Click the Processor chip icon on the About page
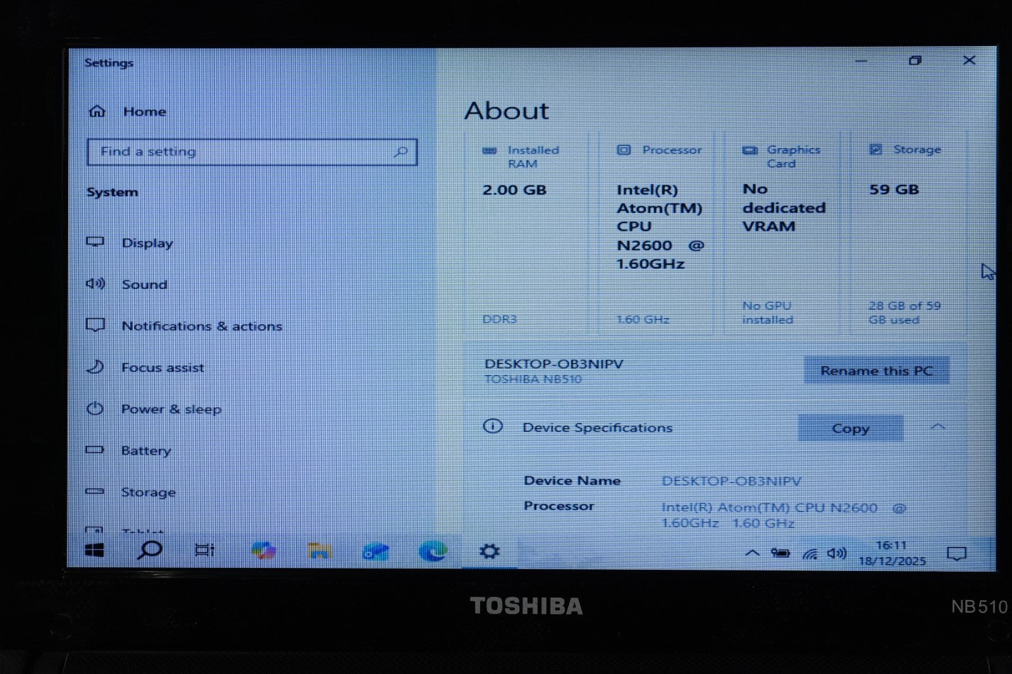This screenshot has height=674, width=1012. pyautogui.click(x=624, y=150)
